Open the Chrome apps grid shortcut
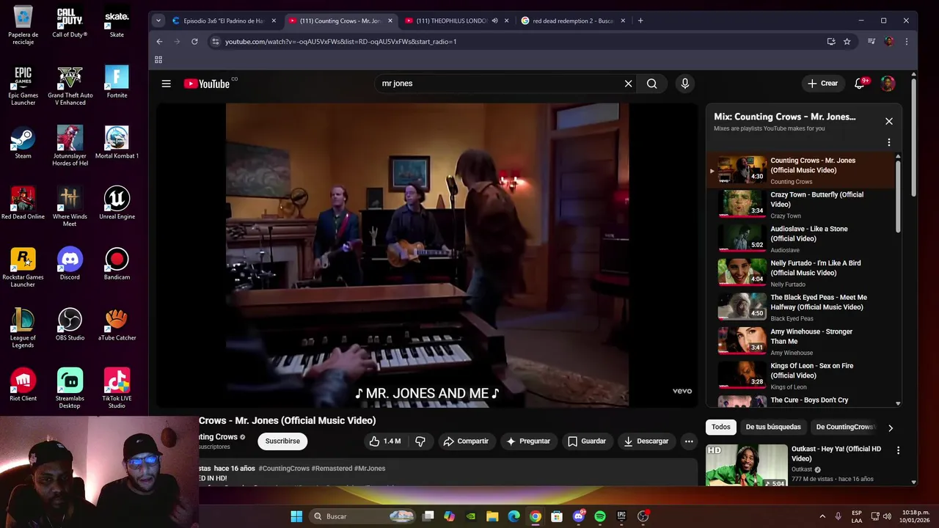 click(x=158, y=60)
